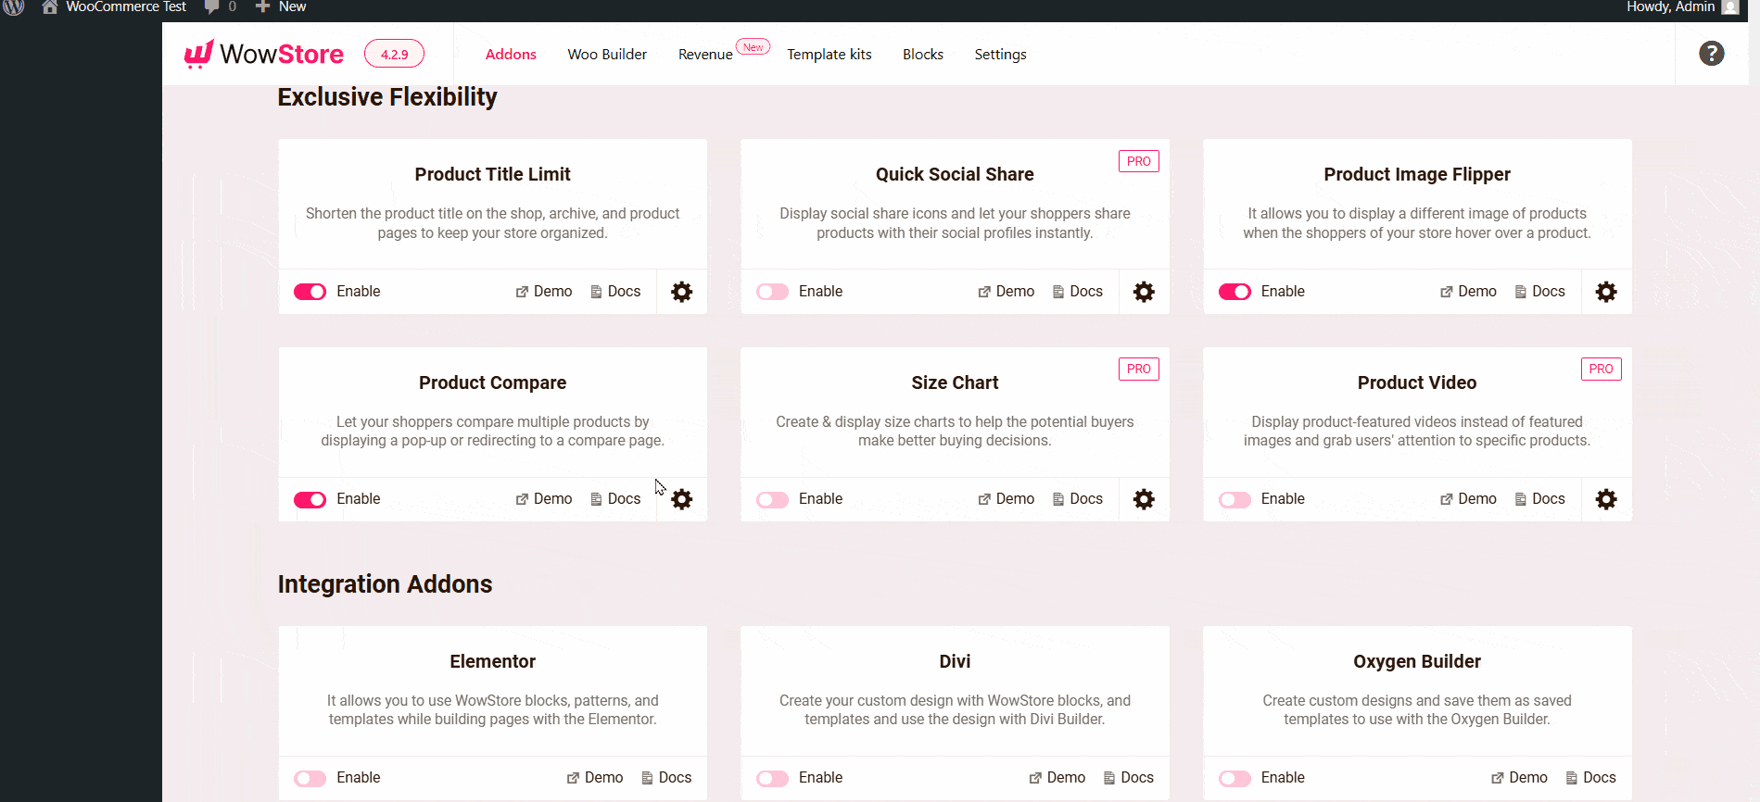Enable the Elementor integration toggle

310,778
